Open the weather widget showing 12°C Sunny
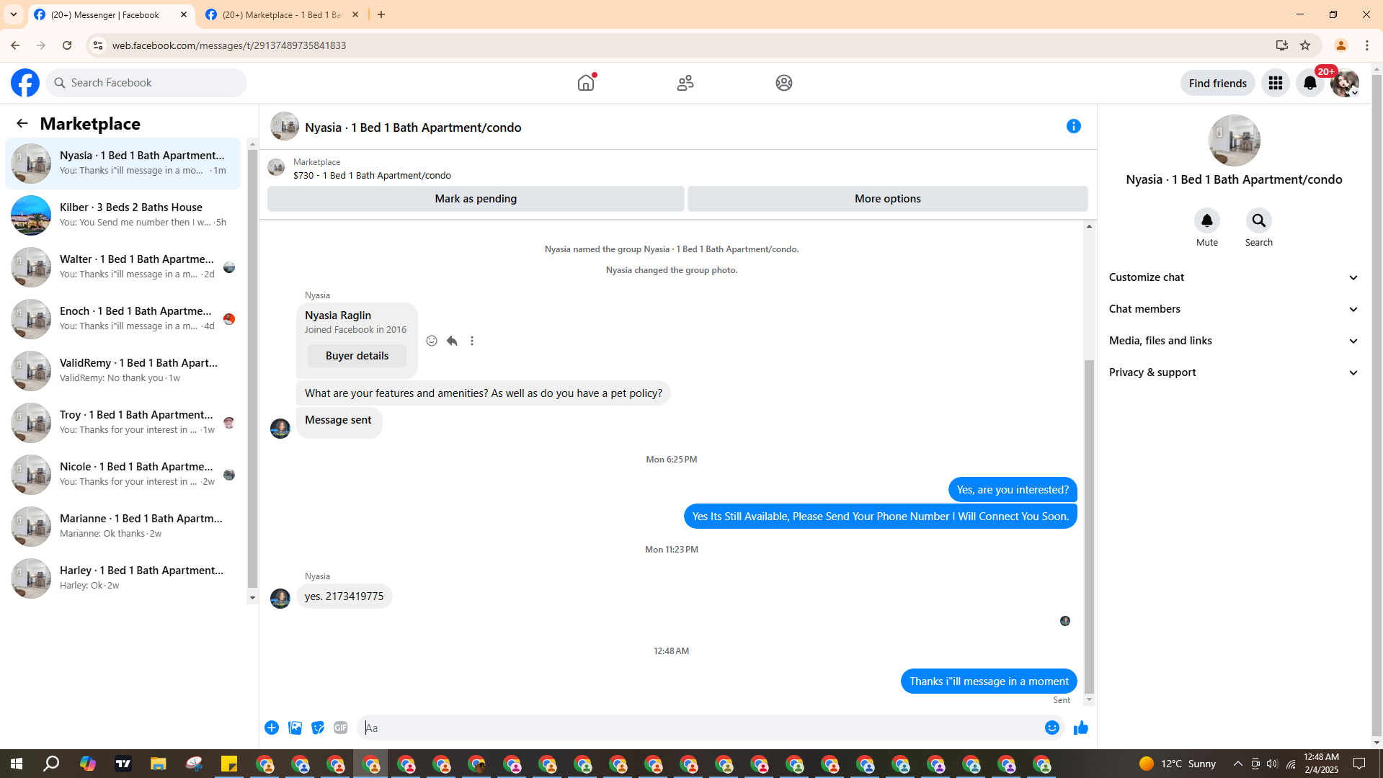Screen dimensions: 1383x778 pyautogui.click(x=1178, y=764)
